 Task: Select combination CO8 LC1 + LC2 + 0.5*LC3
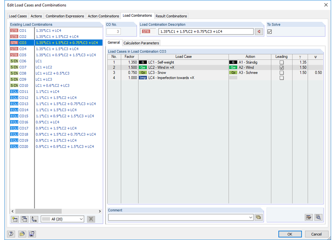click(56, 73)
